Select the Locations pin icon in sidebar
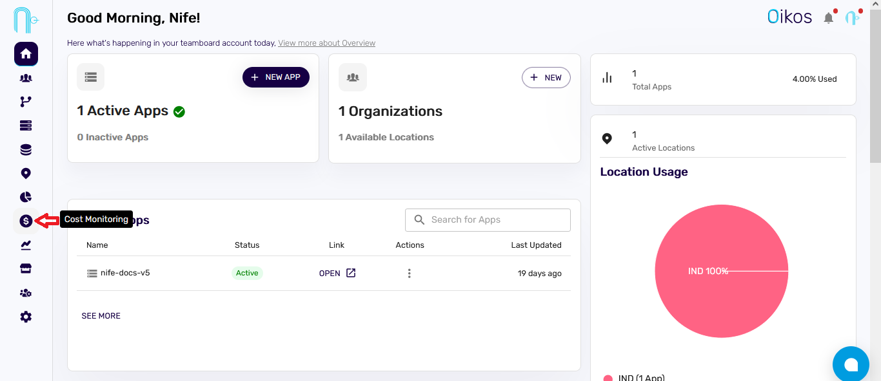881x381 pixels. coord(25,173)
